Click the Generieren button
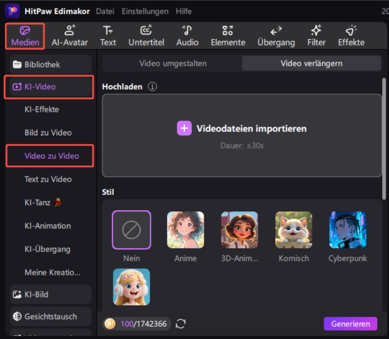The width and height of the screenshot is (389, 339). pos(350,324)
